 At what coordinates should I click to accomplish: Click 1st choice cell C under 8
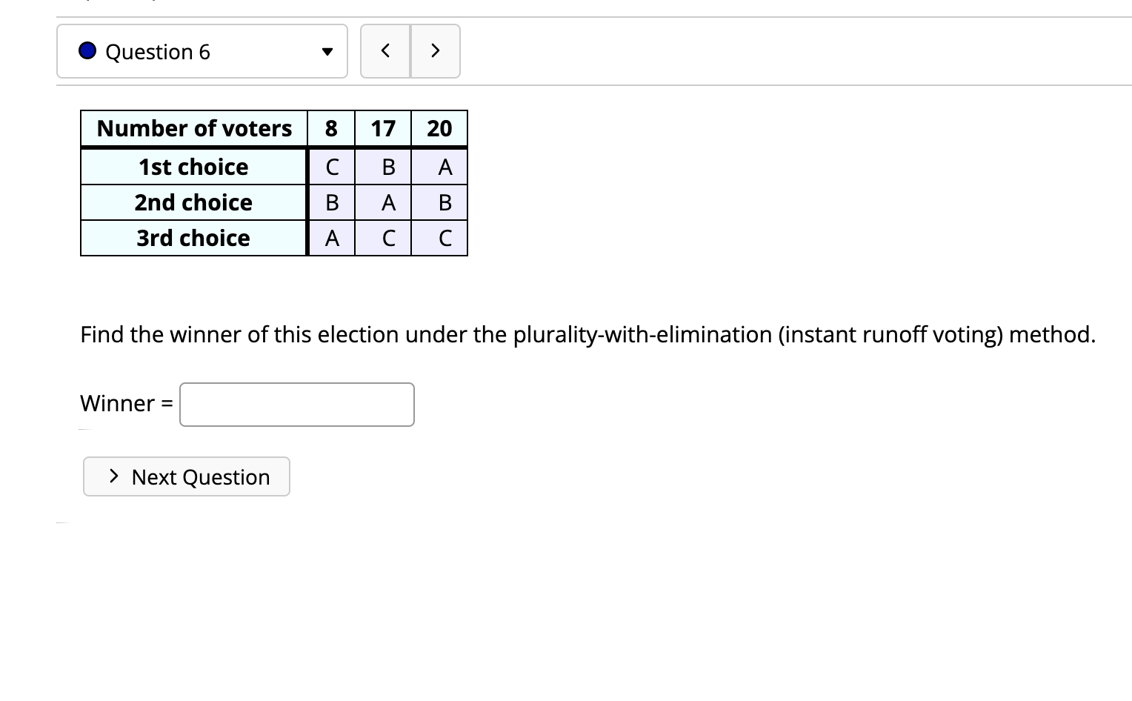[332, 167]
